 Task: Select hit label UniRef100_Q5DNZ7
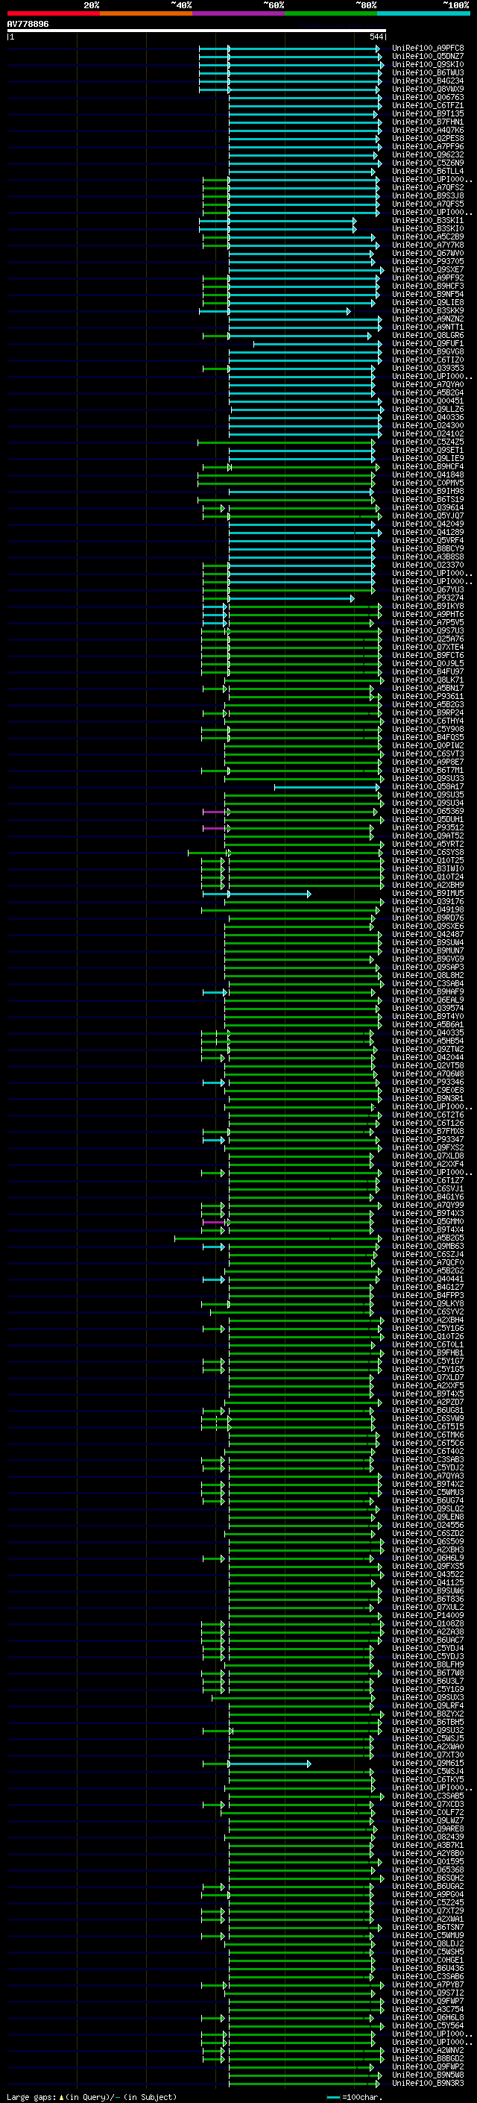[428, 57]
